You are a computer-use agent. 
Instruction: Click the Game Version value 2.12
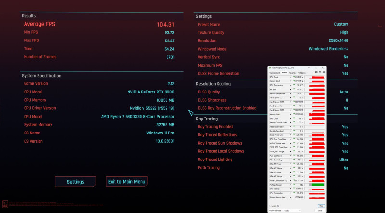(171, 84)
